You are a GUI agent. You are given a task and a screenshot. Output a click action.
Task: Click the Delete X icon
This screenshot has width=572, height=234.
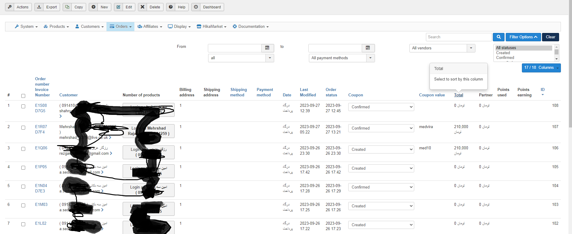click(142, 7)
